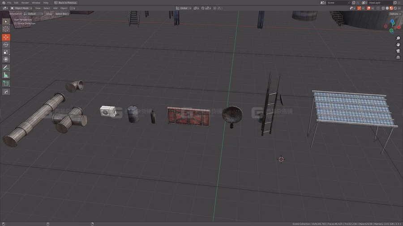Click the Back to Previous button

[65, 3]
